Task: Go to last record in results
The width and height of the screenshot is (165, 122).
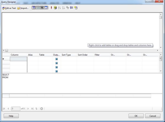Action: coord(32,108)
